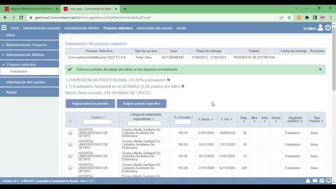This screenshot has width=336, height=189.
Task: Tick the checkbox for the 01/07/2005 row
Action: coord(70,133)
